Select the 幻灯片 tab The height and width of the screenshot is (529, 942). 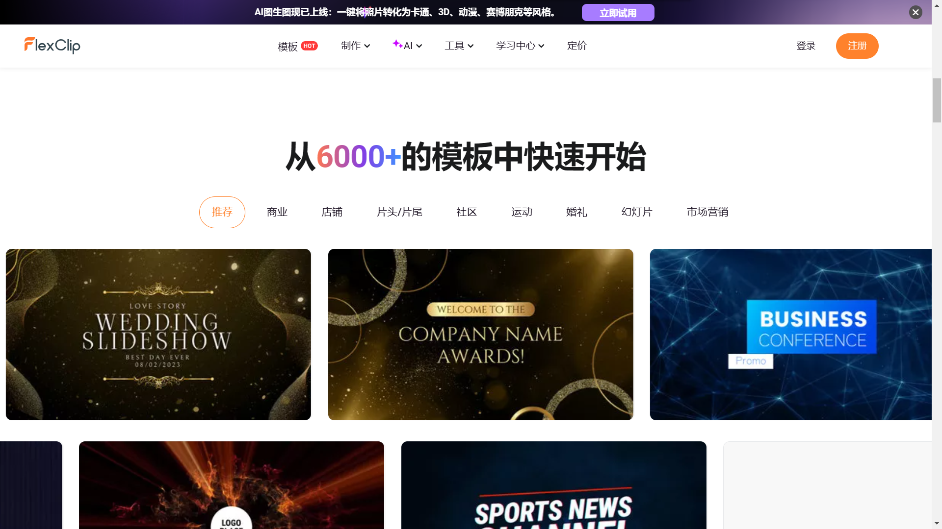pos(637,212)
